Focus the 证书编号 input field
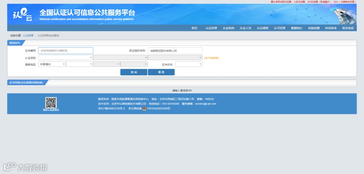The width and height of the screenshot is (364, 174). (66, 51)
